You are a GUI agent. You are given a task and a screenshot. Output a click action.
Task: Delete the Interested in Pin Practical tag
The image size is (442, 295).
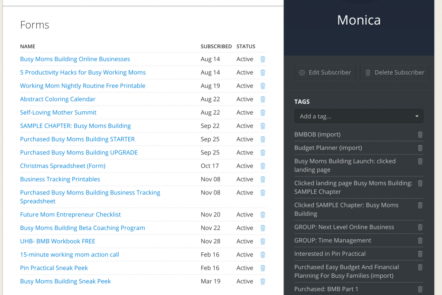(420, 254)
